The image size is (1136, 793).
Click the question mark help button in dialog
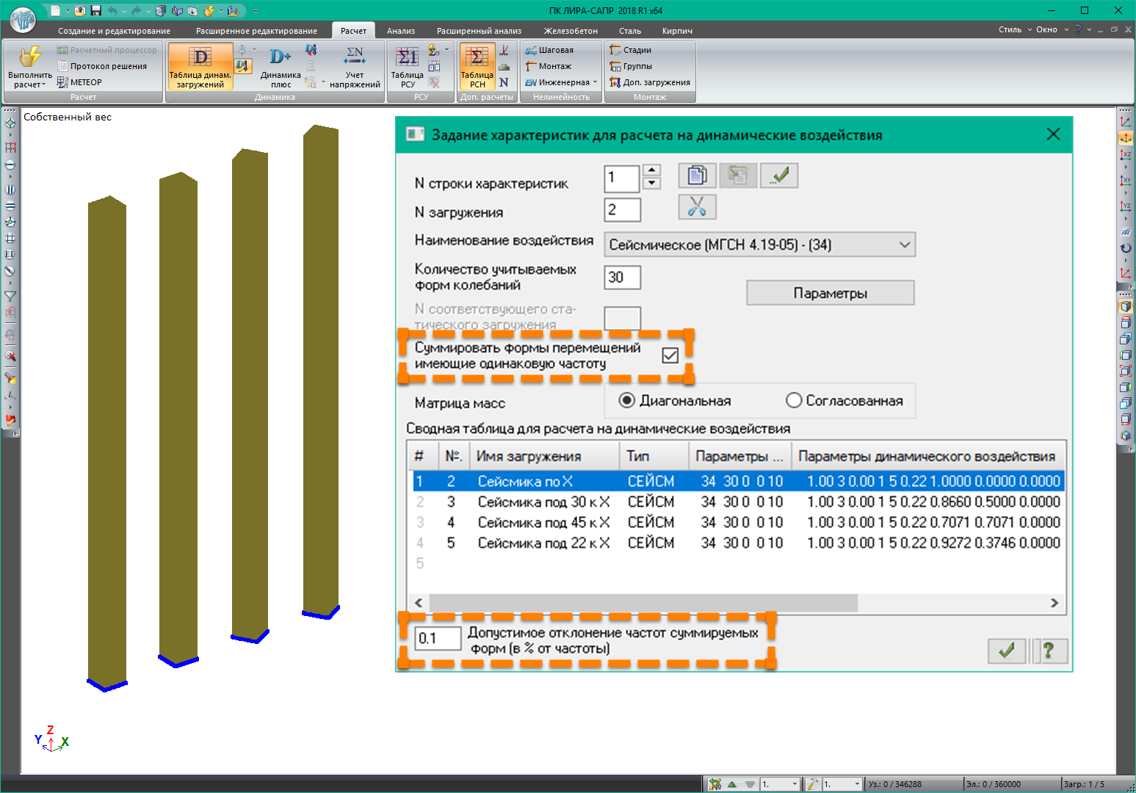(1049, 651)
